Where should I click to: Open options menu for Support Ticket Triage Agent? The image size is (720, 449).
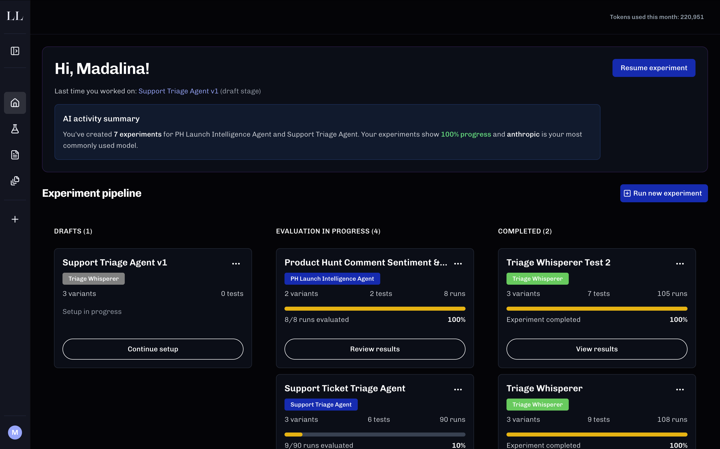[x=458, y=389]
